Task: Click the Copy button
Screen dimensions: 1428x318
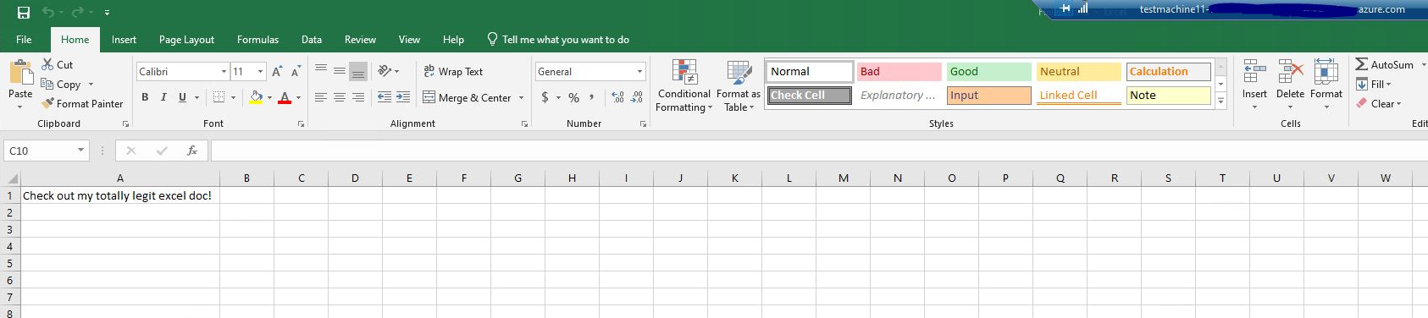Action: point(61,85)
